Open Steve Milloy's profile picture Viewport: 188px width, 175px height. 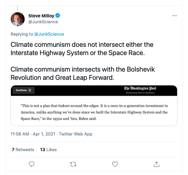[18, 19]
